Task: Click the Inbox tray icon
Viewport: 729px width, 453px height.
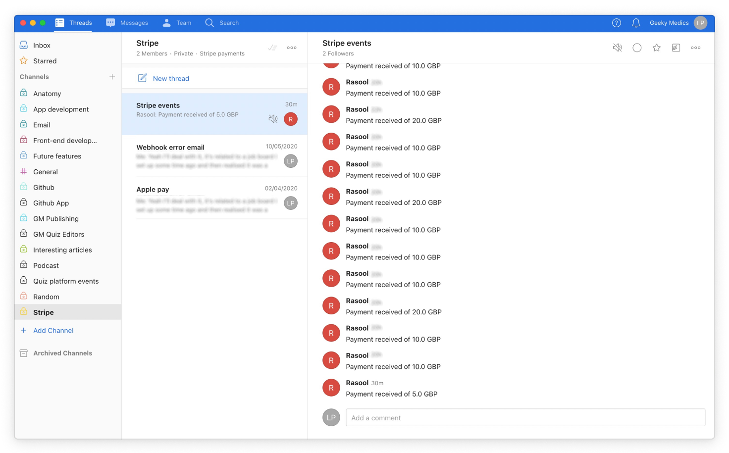Action: pyautogui.click(x=23, y=45)
